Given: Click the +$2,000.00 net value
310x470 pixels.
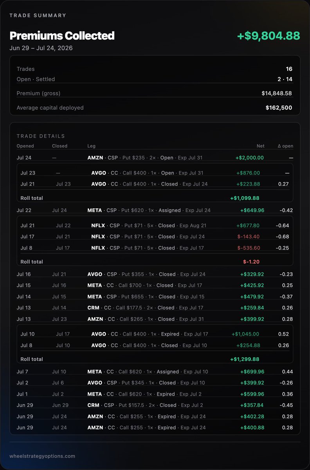Looking at the screenshot, I should click(x=250, y=158).
